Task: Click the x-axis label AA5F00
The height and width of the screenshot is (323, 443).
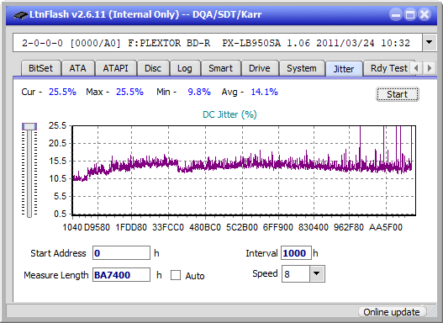Action: tap(385, 227)
